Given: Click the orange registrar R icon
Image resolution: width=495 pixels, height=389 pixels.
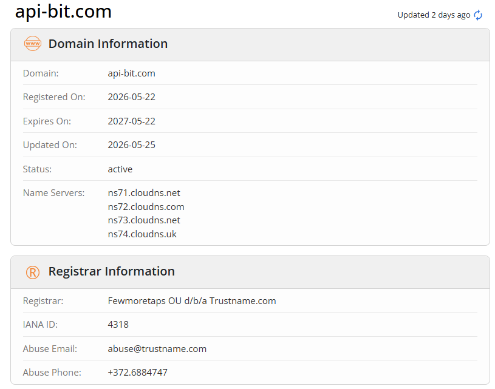Looking at the screenshot, I should [x=33, y=272].
